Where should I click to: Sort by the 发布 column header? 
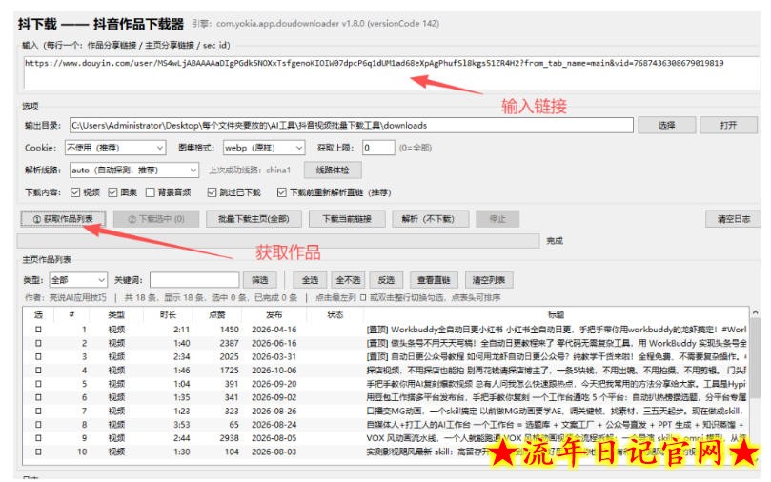point(274,314)
